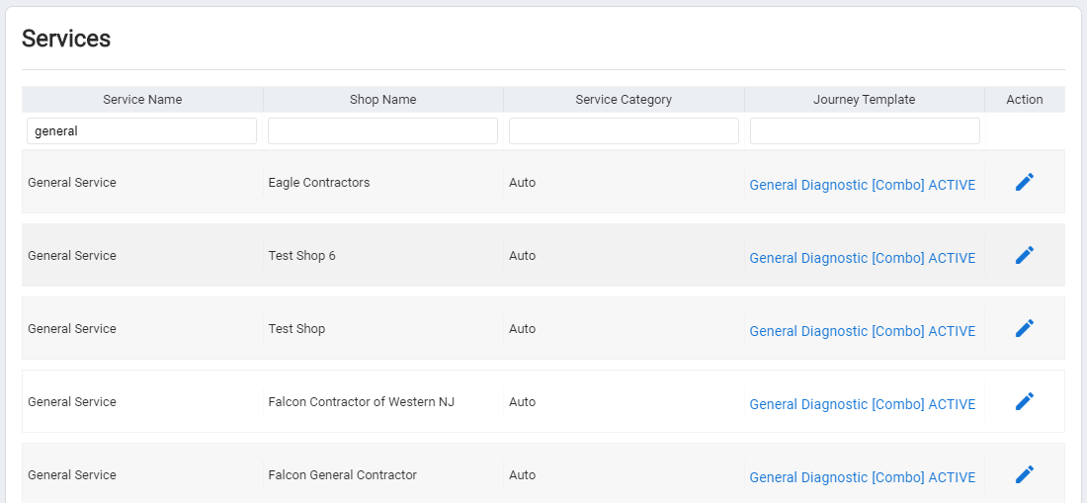Screen dimensions: 1087x503
Task: Sort by the Service Name column header
Action: pos(143,100)
